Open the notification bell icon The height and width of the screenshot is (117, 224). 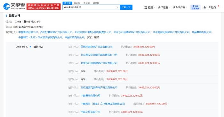pos(204,8)
